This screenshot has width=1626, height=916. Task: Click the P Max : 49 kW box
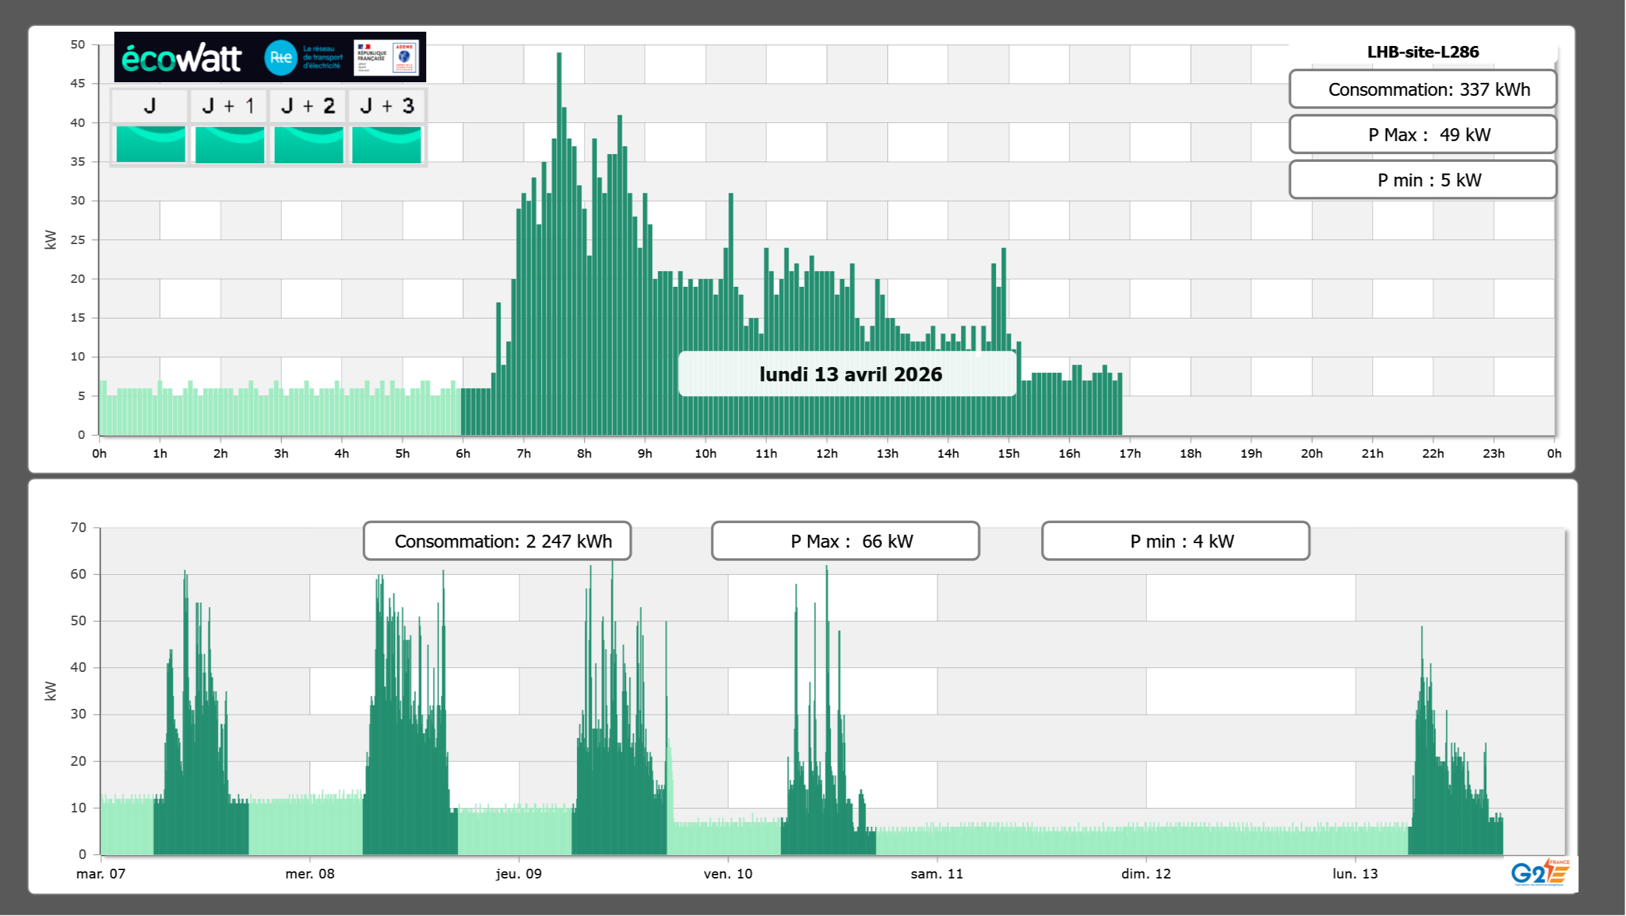click(x=1422, y=135)
